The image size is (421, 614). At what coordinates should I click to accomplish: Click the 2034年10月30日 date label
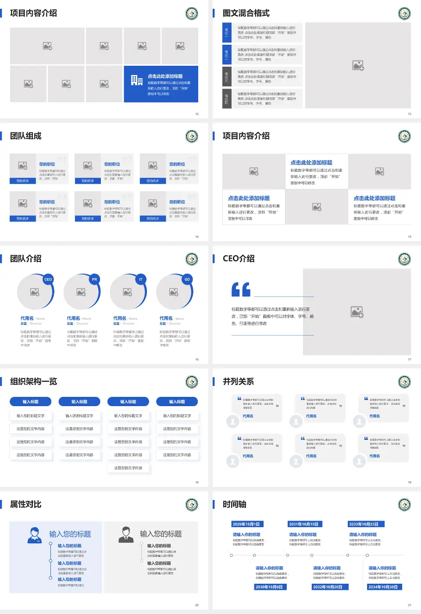point(383,587)
